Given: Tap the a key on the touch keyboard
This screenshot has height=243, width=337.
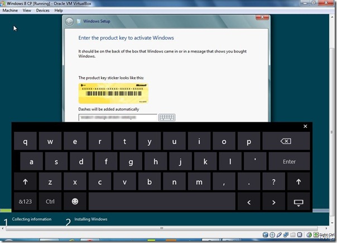Looking at the screenshot, I should 31,161.
